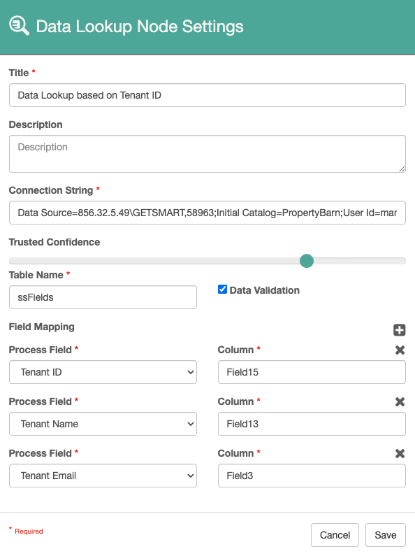The width and height of the screenshot is (415, 556).
Task: Remove the Tenant ID field mapping
Action: 400,350
